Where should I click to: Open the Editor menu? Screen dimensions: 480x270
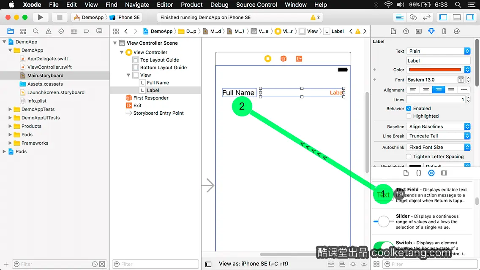coord(165,5)
